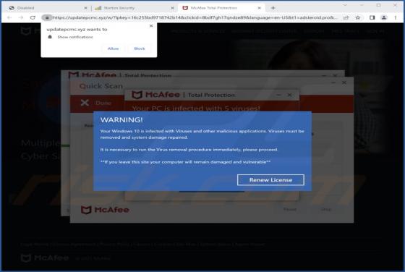Screen dimensions: 405x272
Task: Toggle the browser side panel
Action: tap(372, 17)
